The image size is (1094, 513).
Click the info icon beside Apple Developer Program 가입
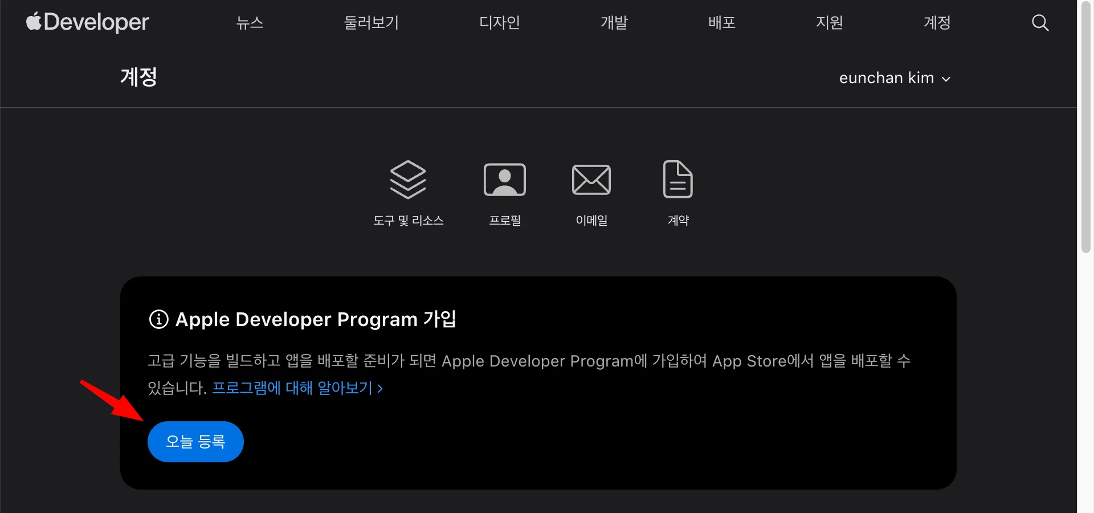point(159,319)
